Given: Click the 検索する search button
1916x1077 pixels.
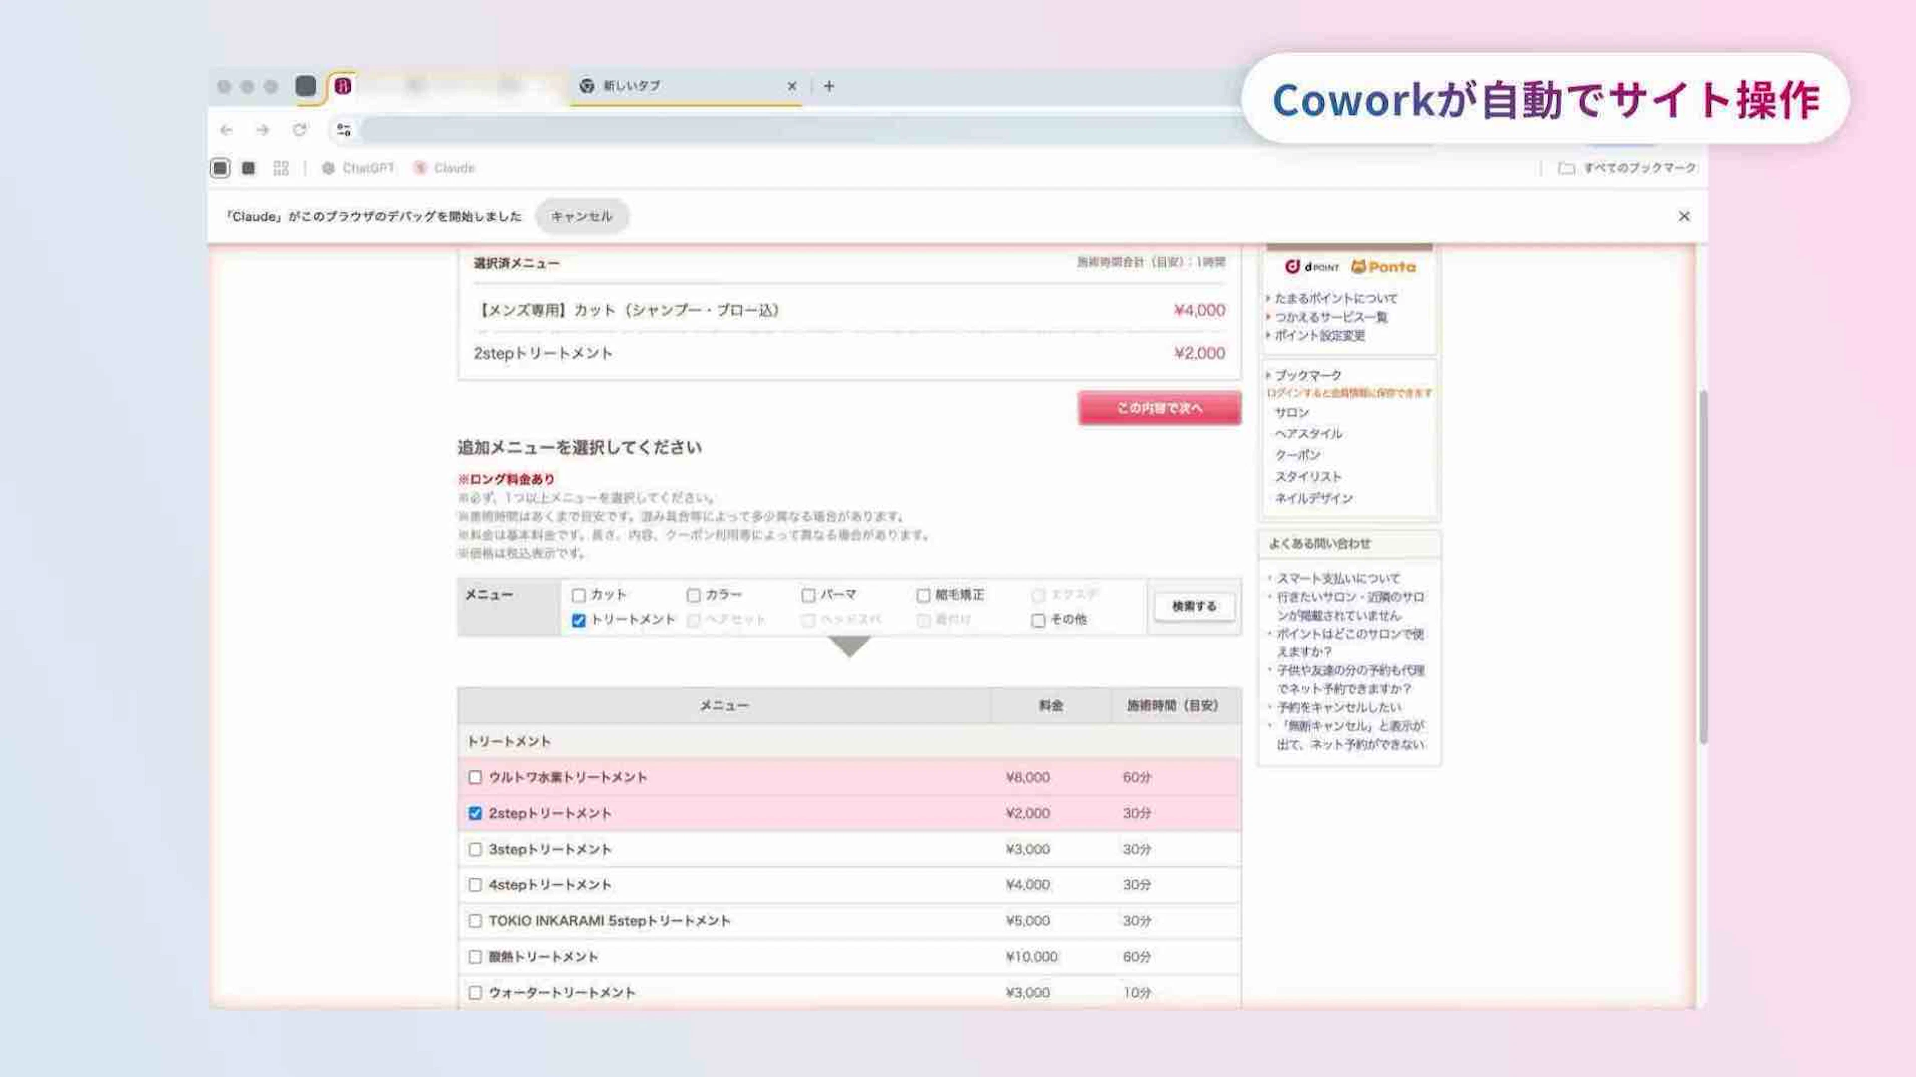Looking at the screenshot, I should tap(1194, 606).
